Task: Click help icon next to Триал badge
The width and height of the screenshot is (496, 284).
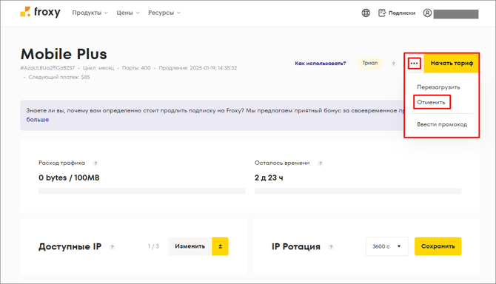Action: coord(393,64)
